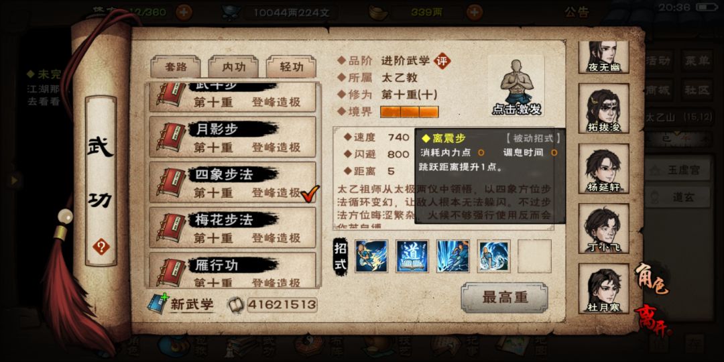Click the 新武学 book icon
This screenshot has width=724, height=362.
[158, 304]
